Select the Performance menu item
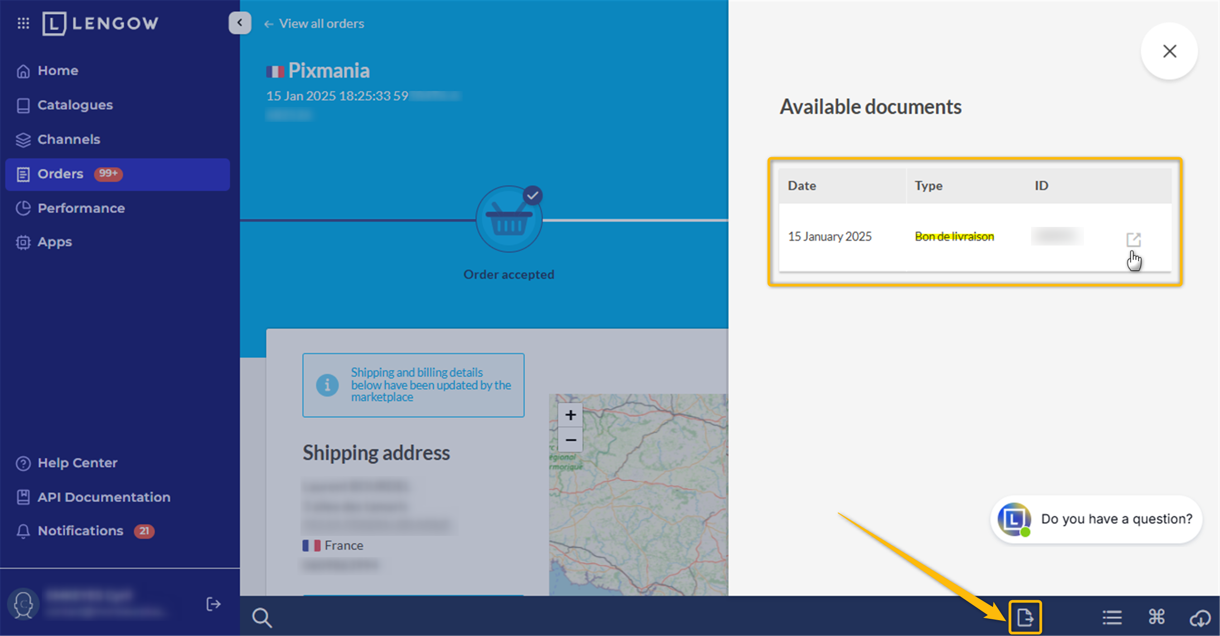 pos(81,208)
